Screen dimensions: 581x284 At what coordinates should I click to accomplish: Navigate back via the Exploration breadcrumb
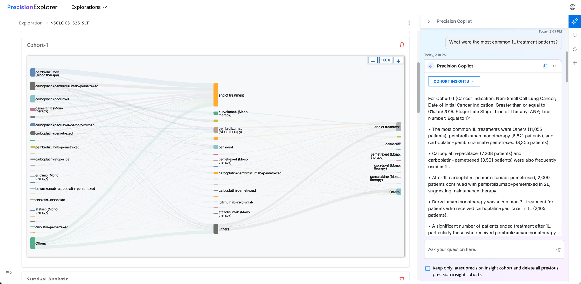31,23
